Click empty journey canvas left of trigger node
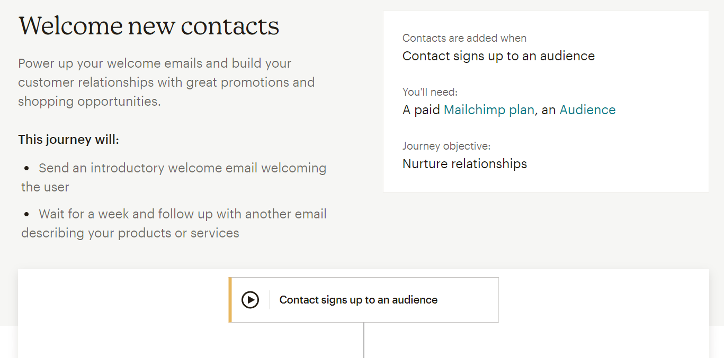 [x=122, y=312]
